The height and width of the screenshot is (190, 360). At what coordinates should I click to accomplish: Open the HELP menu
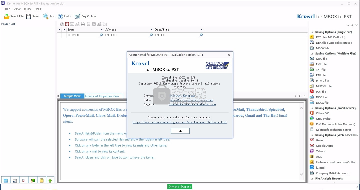(x=38, y=9)
